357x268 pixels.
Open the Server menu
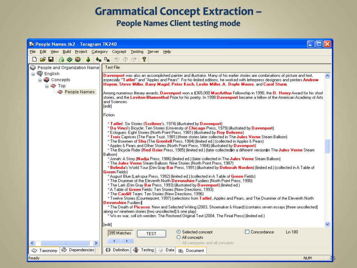click(153, 52)
